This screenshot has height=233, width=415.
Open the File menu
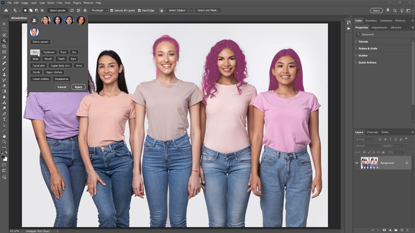click(x=9, y=3)
